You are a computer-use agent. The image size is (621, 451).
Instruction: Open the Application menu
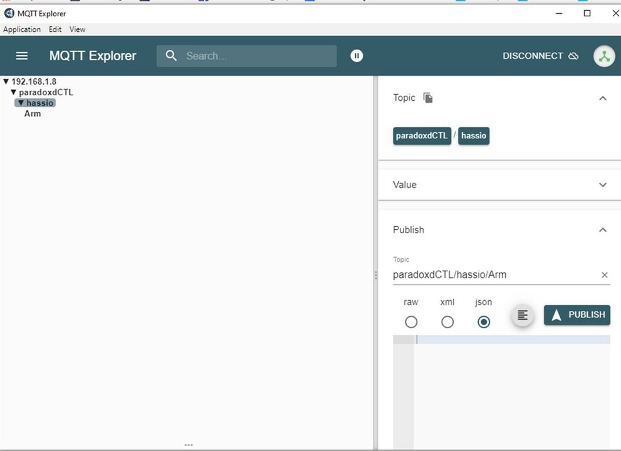[22, 29]
